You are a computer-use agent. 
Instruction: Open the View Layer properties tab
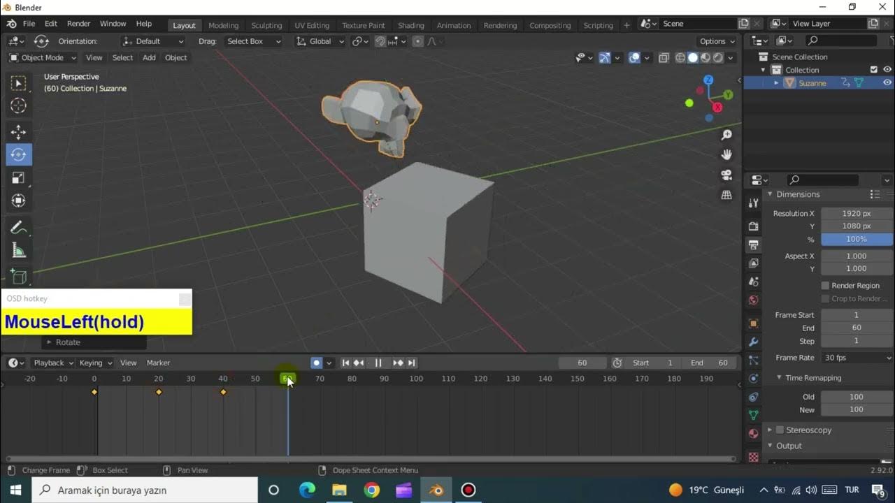click(x=753, y=263)
